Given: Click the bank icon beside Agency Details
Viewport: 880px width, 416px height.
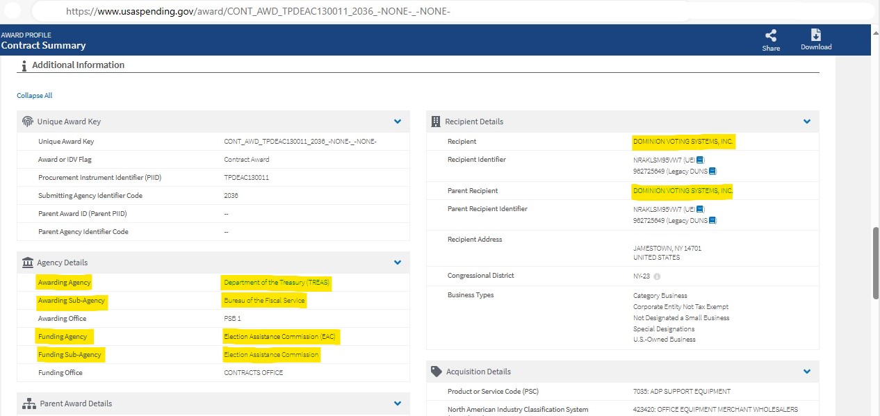Looking at the screenshot, I should (28, 263).
